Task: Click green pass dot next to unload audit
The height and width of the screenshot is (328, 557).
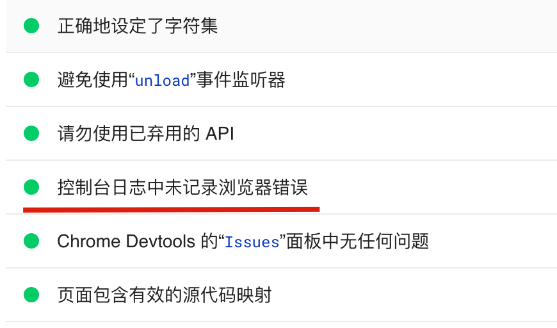Action: (31, 80)
